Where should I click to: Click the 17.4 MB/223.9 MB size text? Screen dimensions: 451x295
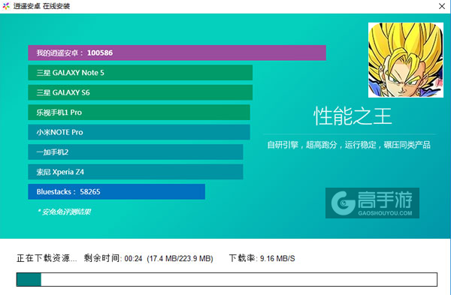coord(180,258)
